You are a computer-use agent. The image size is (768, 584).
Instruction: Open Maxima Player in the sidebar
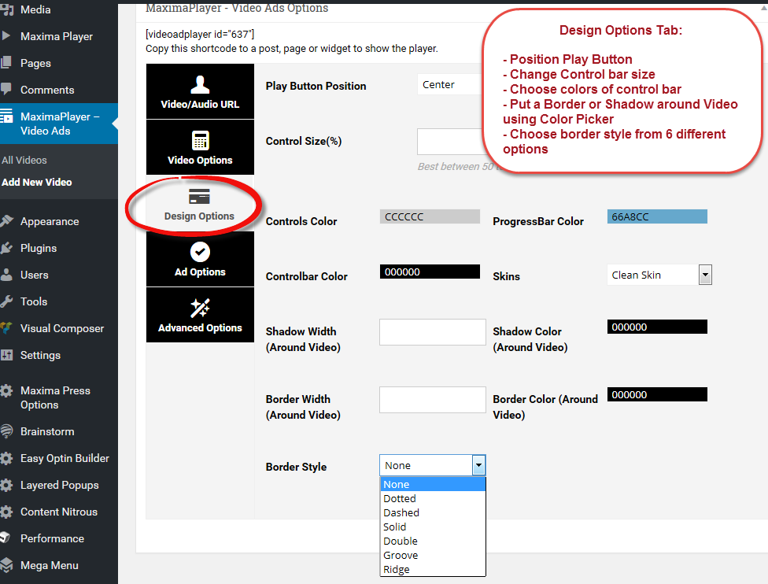click(x=57, y=36)
